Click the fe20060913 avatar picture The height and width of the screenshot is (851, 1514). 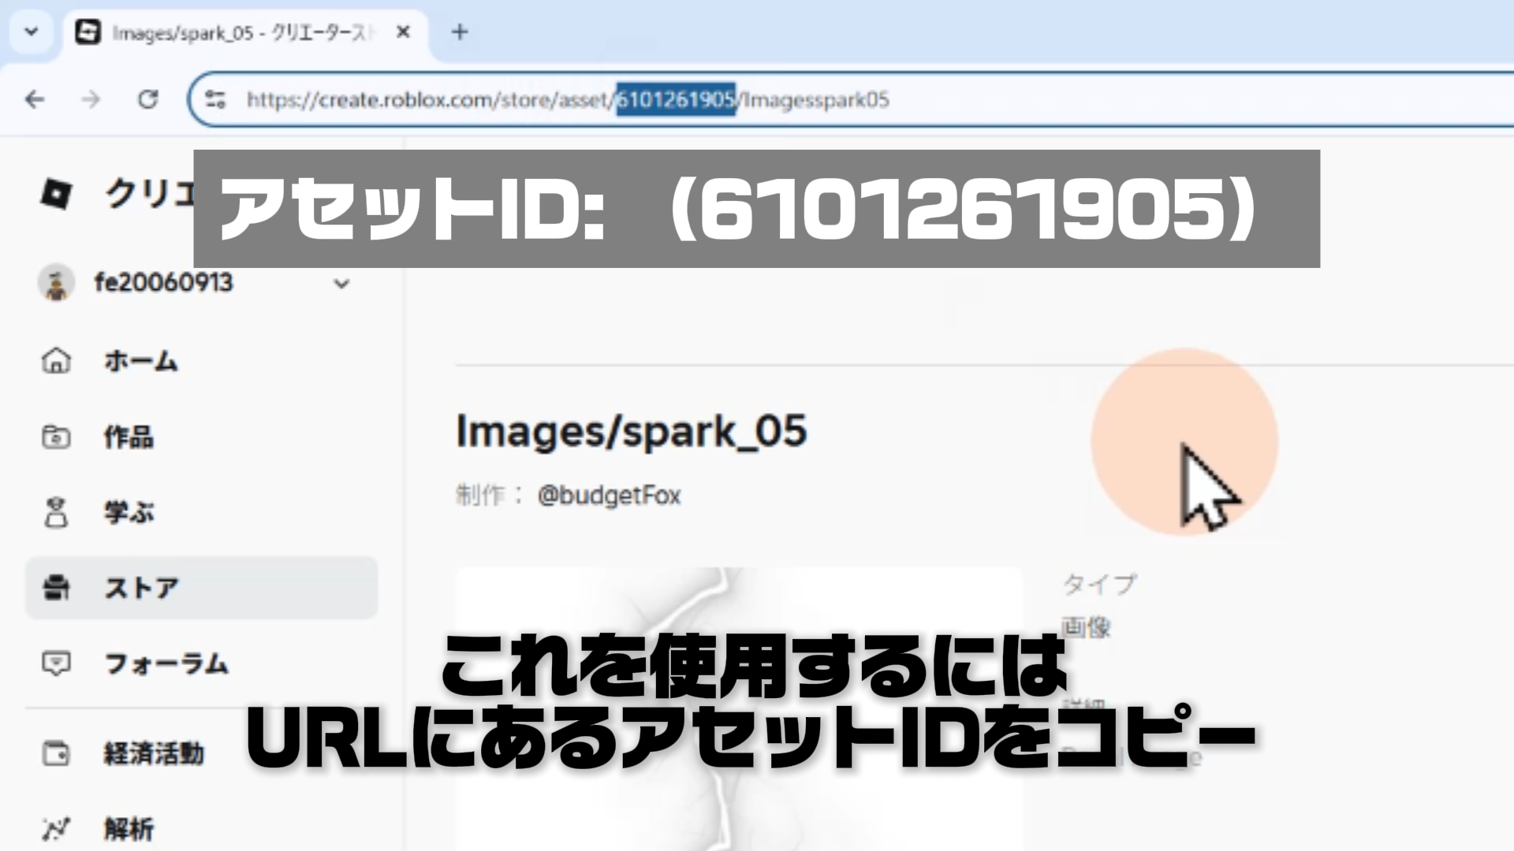tap(56, 283)
